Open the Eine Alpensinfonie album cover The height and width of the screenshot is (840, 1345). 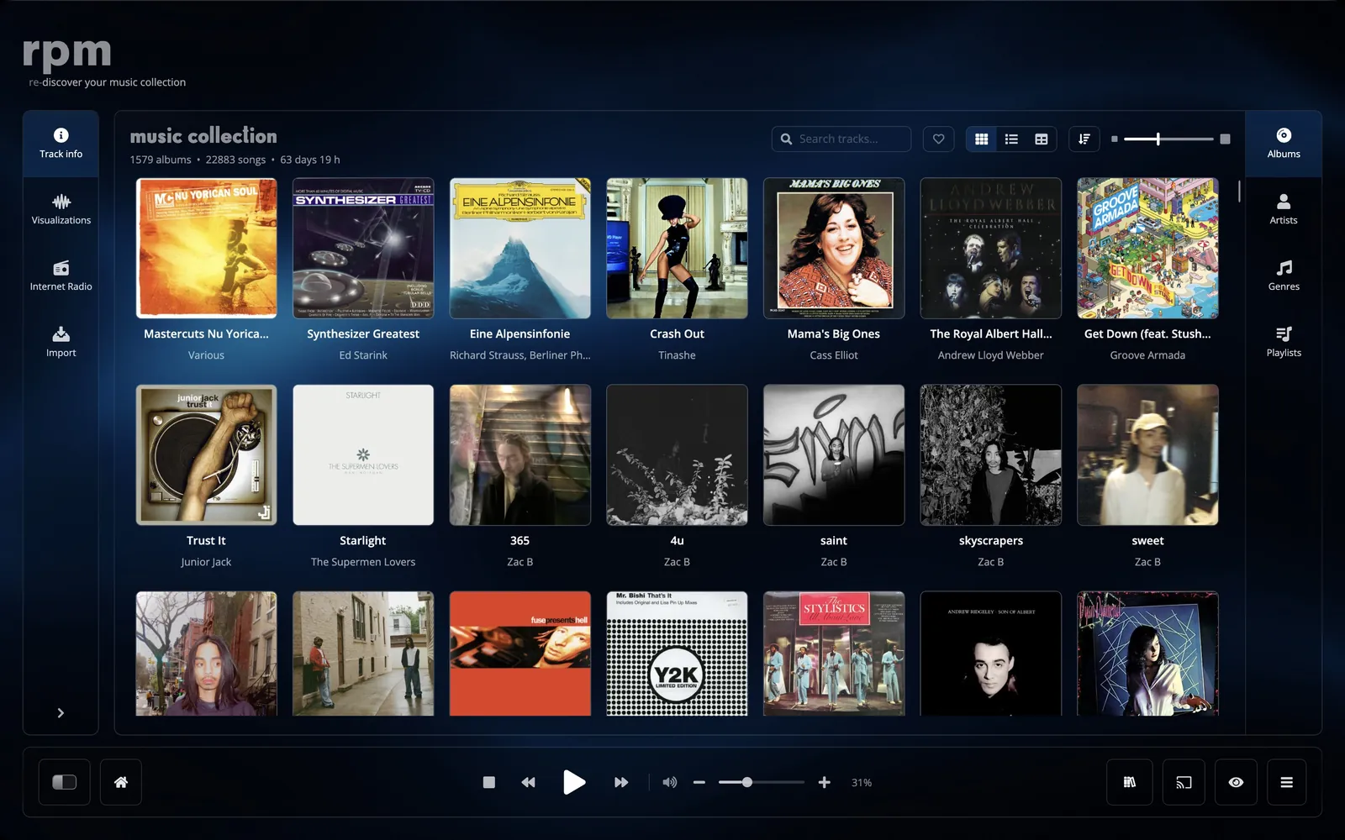[x=520, y=249]
